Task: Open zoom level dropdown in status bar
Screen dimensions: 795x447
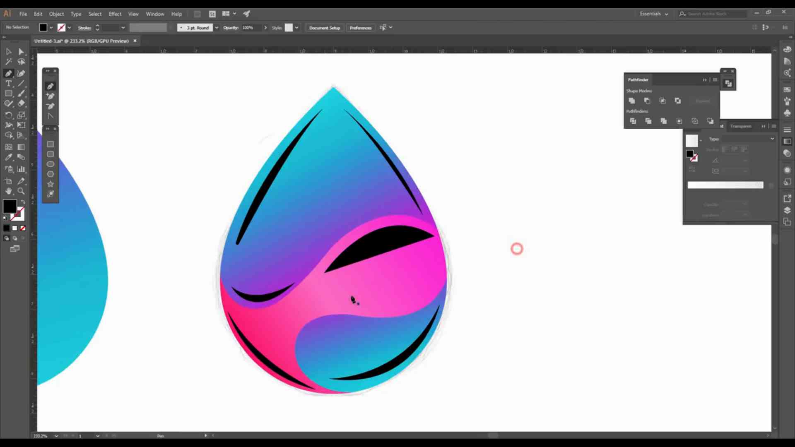Action: tap(56, 436)
